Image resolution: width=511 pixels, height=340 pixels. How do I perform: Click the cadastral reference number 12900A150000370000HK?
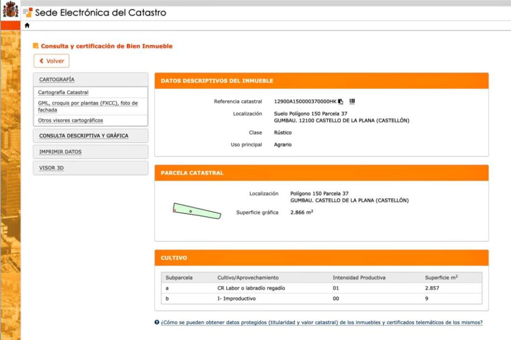(305, 102)
